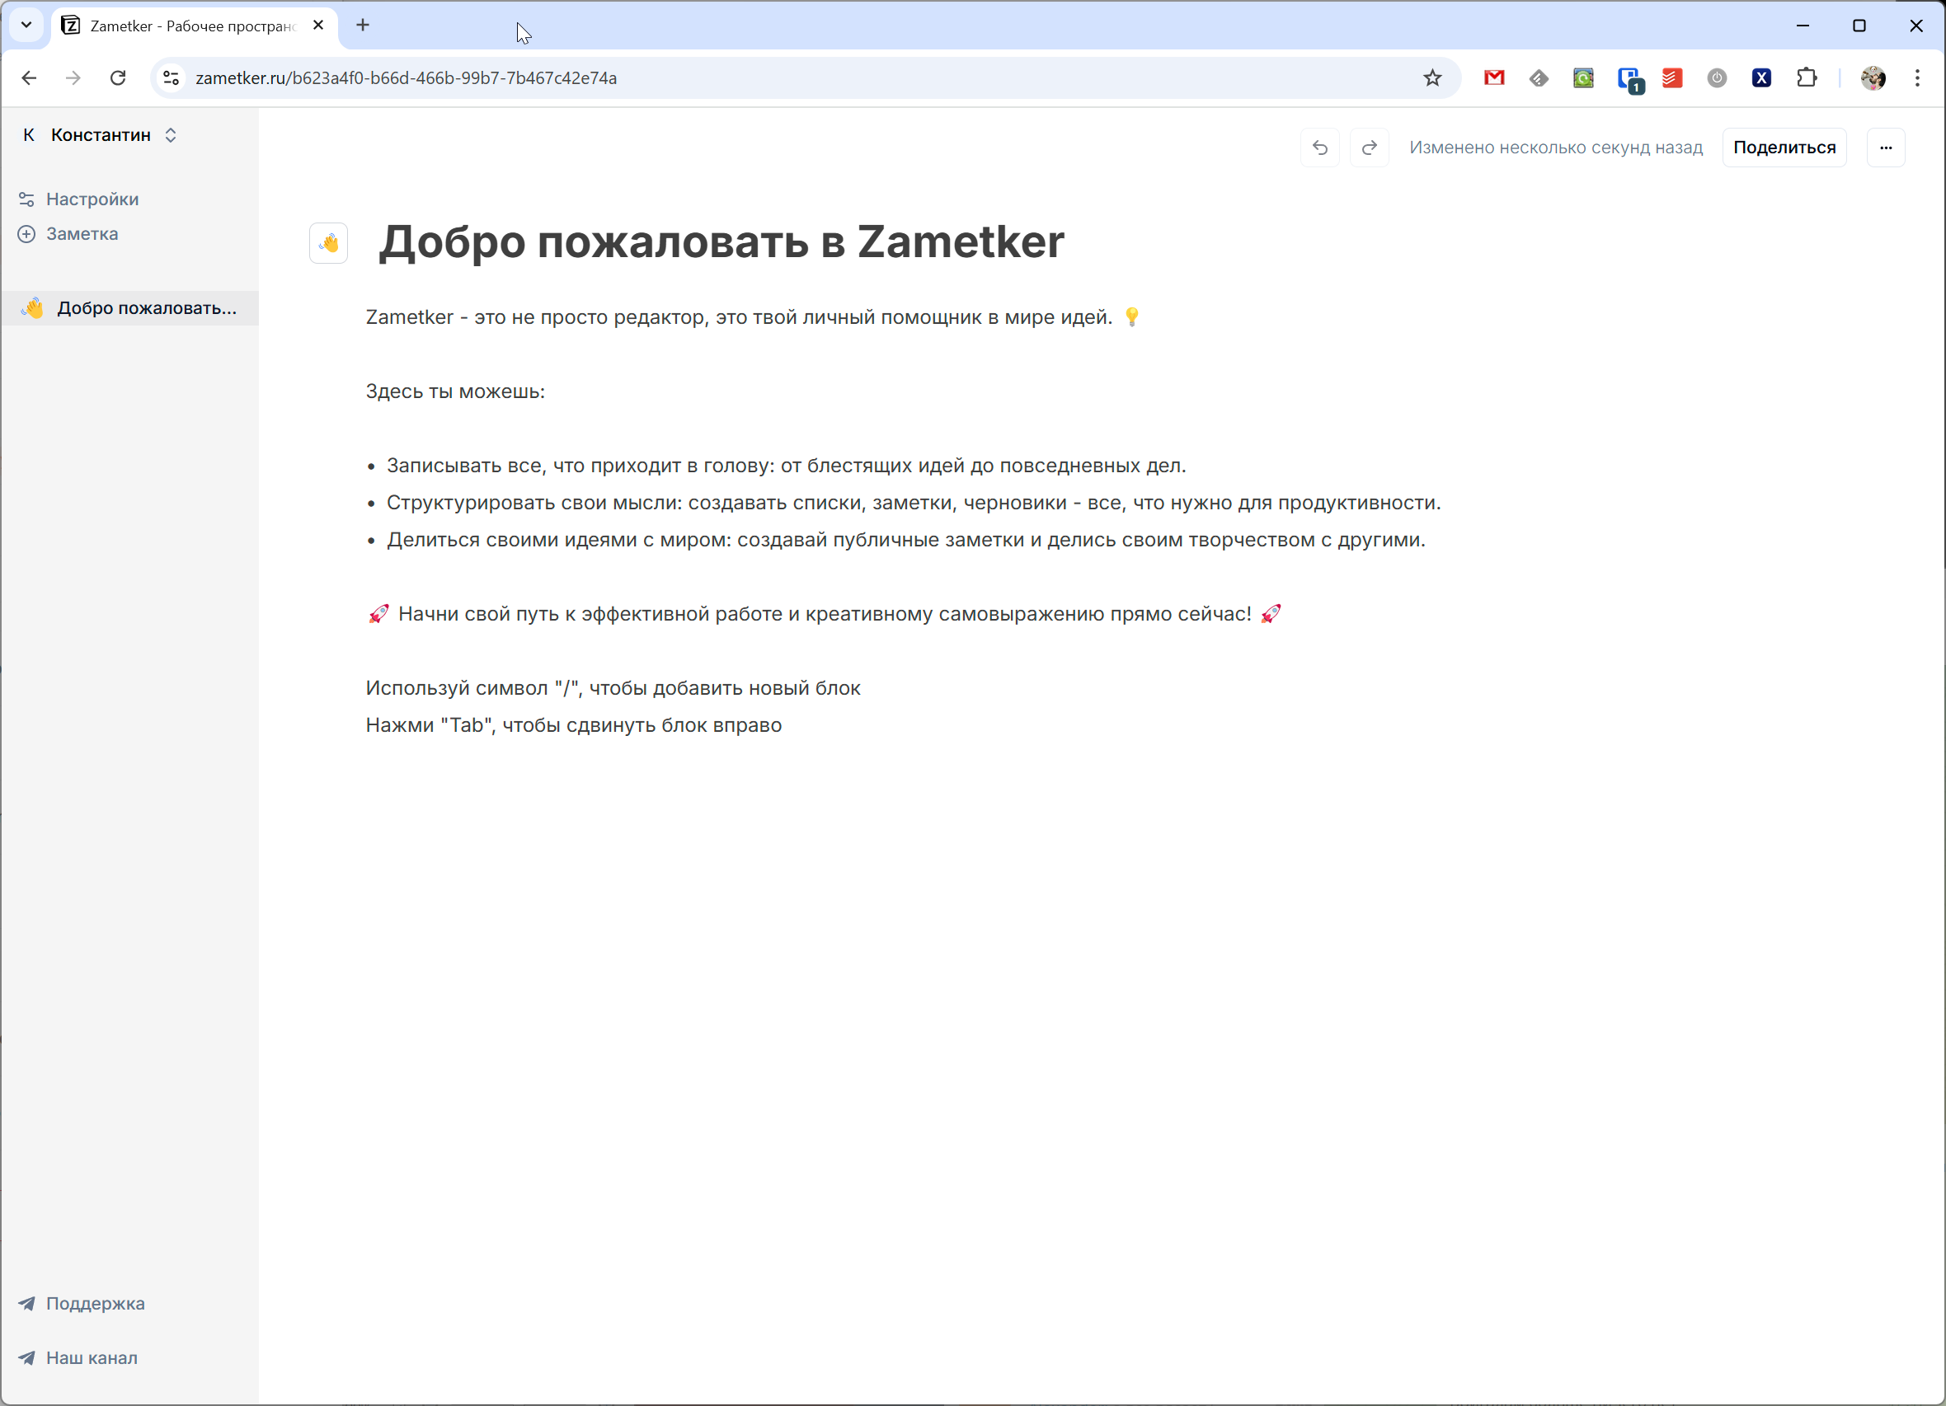Open Поддержка Telegram link
Viewport: 1946px width, 1406px height.
click(x=94, y=1303)
